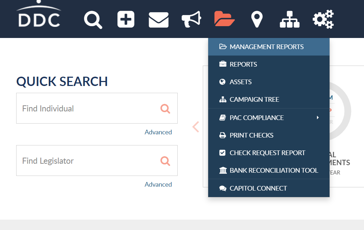Open the gears settings icon
The width and height of the screenshot is (364, 230).
coord(323,19)
